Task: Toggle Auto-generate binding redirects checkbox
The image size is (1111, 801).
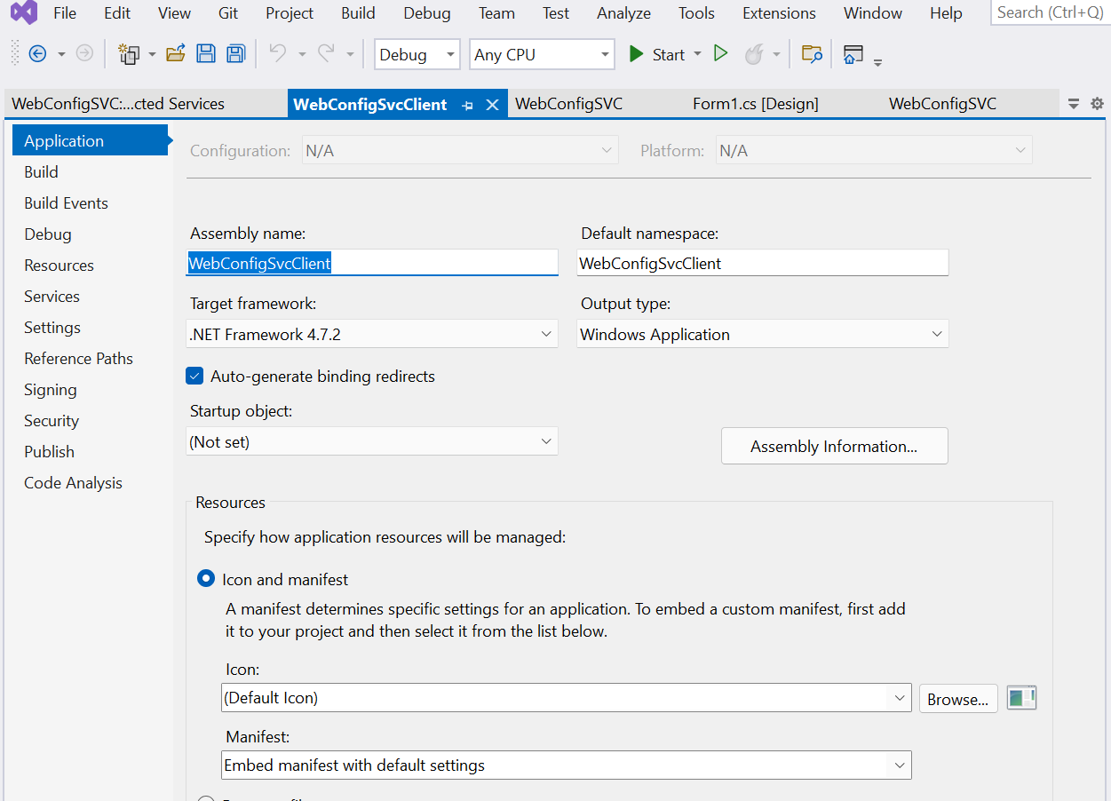Action: coord(195,376)
